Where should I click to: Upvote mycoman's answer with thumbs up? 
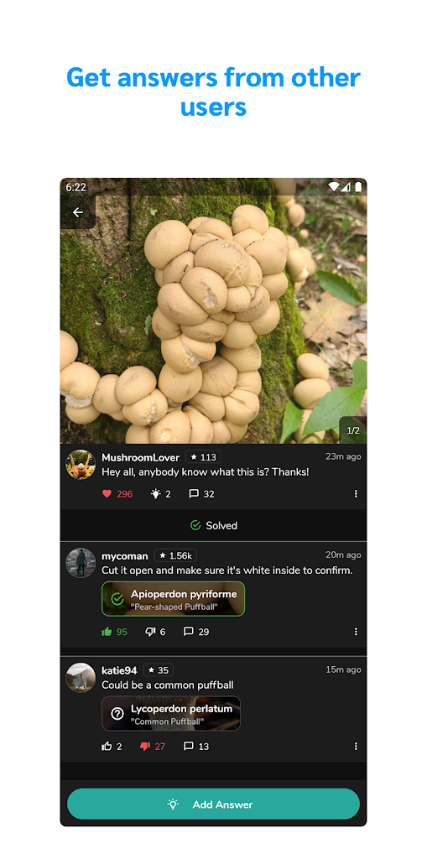pyautogui.click(x=107, y=632)
